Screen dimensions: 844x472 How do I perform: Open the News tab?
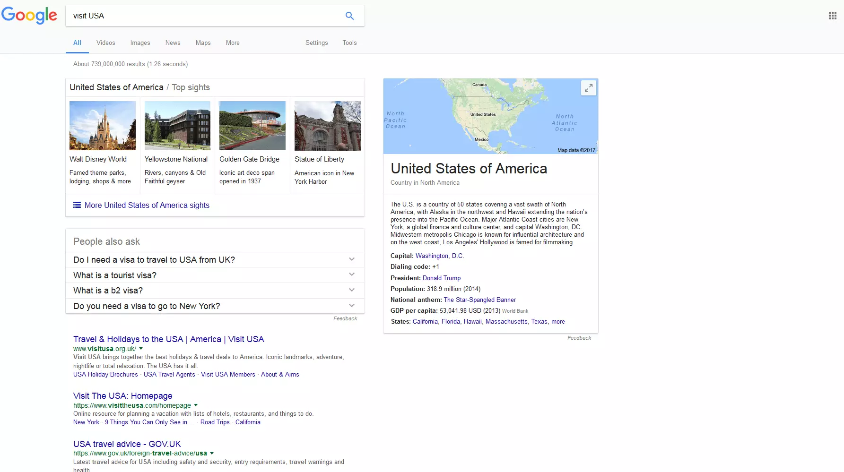point(173,43)
